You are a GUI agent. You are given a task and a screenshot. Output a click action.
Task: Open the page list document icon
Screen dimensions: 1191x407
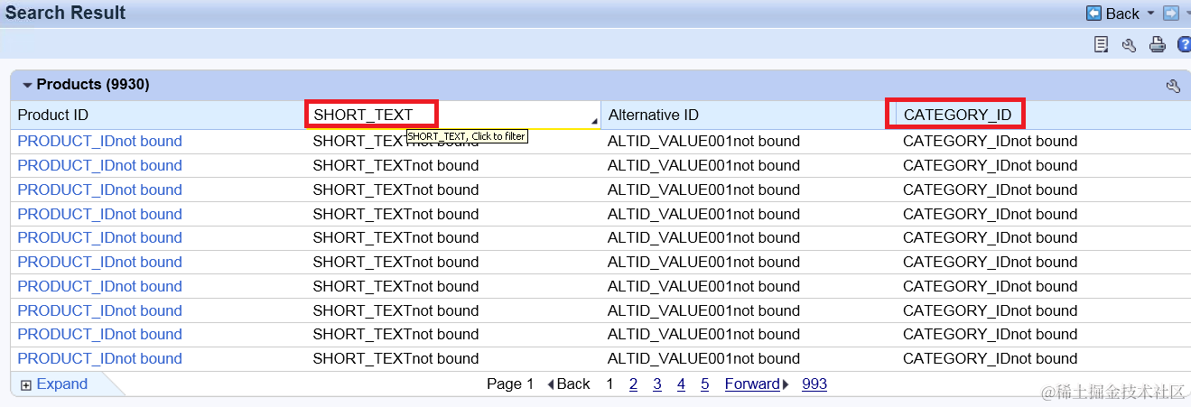point(1101,44)
